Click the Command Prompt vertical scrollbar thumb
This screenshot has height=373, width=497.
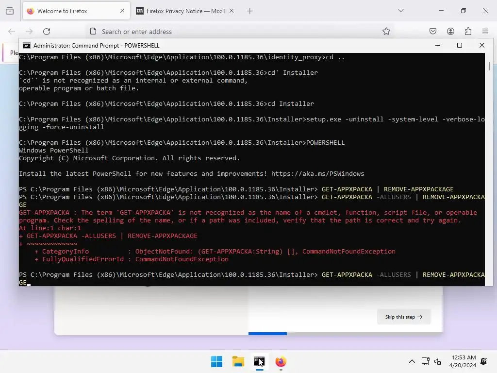point(489,66)
